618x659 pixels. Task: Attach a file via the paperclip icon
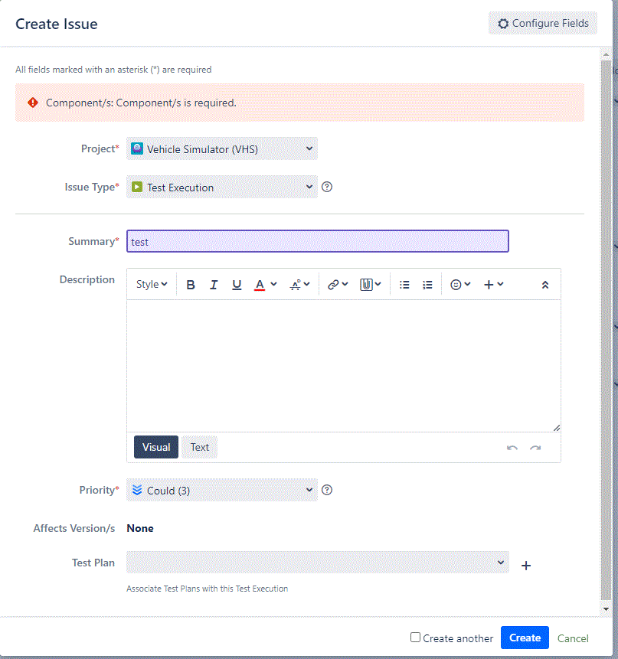(x=365, y=284)
